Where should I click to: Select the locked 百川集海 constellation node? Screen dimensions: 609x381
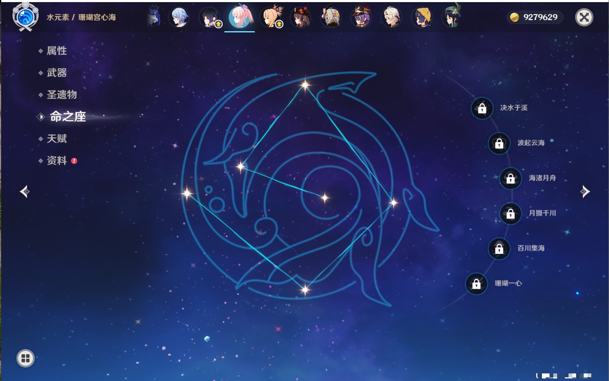pyautogui.click(x=499, y=248)
